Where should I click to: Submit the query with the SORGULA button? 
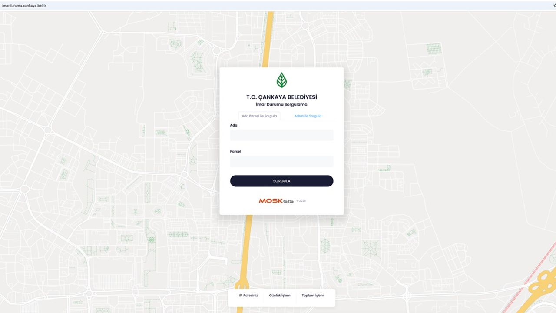pos(281,181)
